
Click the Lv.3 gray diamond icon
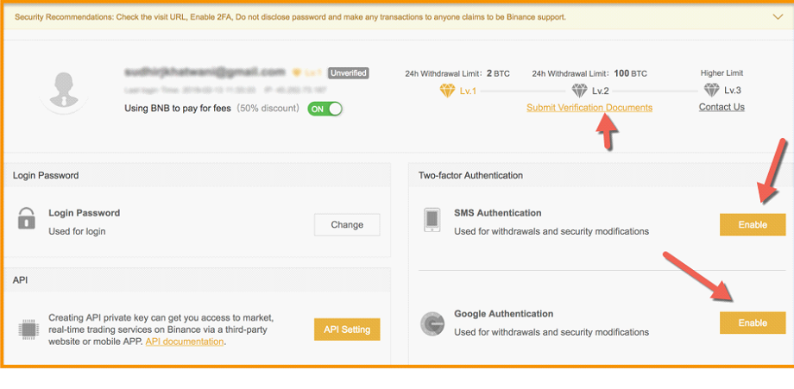click(x=711, y=90)
